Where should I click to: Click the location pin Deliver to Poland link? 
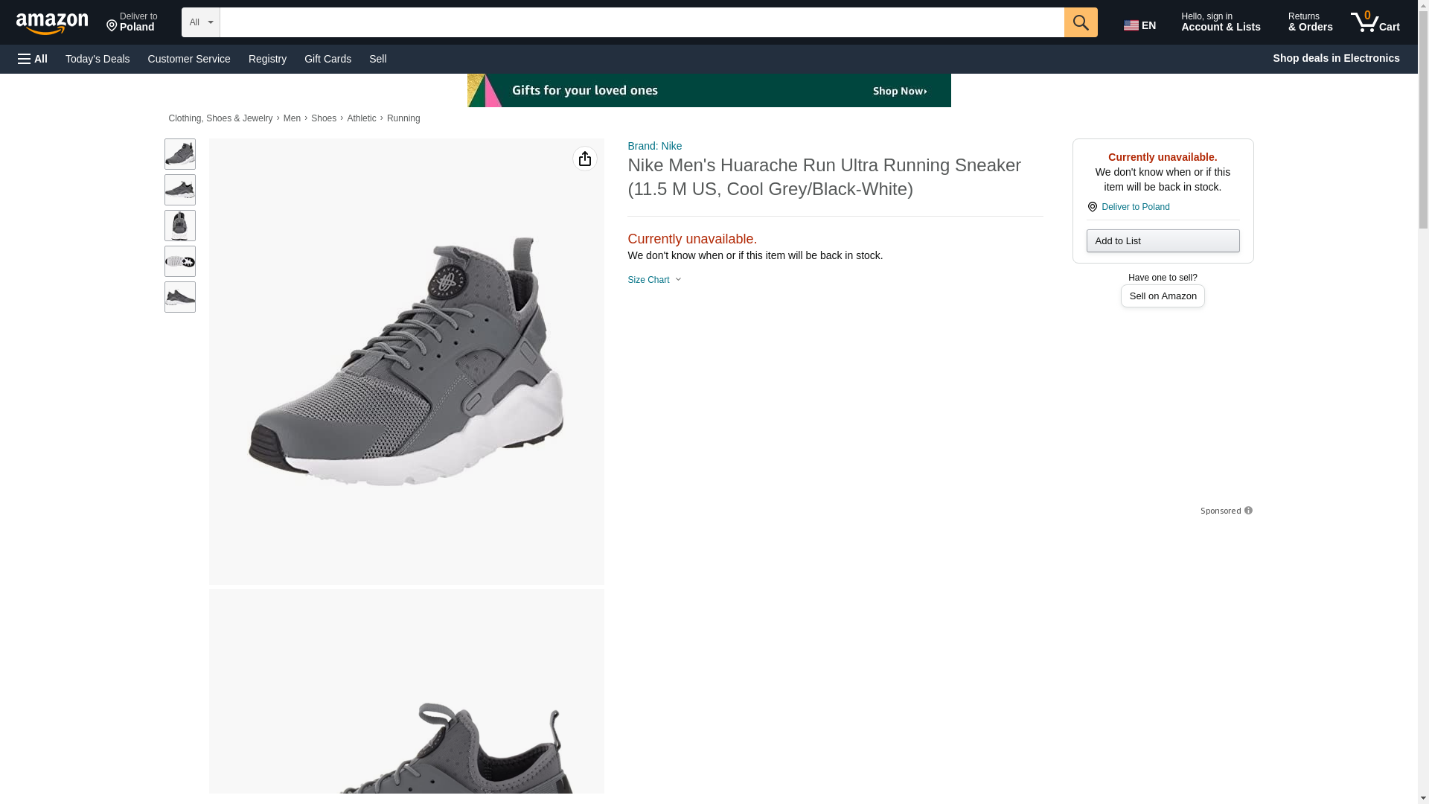1134,207
